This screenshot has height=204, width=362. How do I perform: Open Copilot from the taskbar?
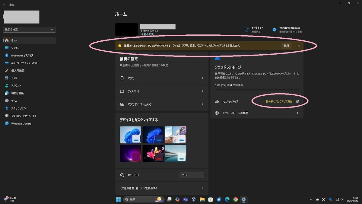pos(177,199)
